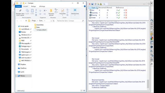Show warnings with the yellow triangle icon
Image resolution: width=165 pixels, height=93 pixels.
pos(101,4)
